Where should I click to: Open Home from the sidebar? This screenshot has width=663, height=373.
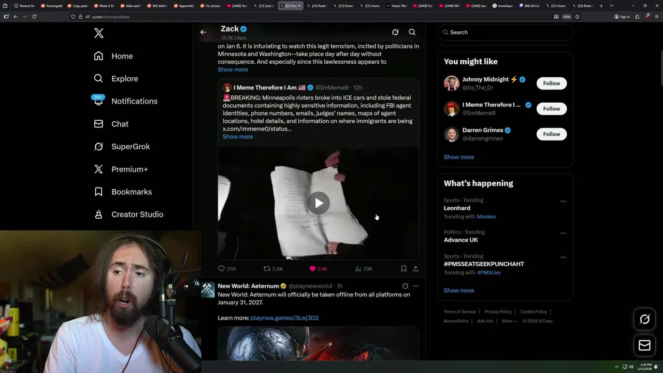tap(113, 56)
